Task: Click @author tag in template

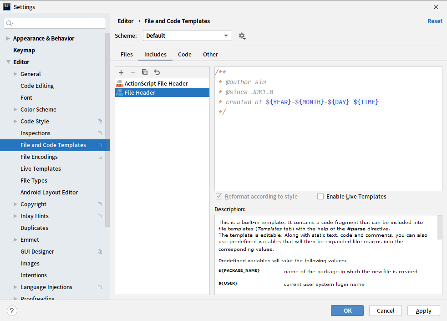Action: [239, 82]
